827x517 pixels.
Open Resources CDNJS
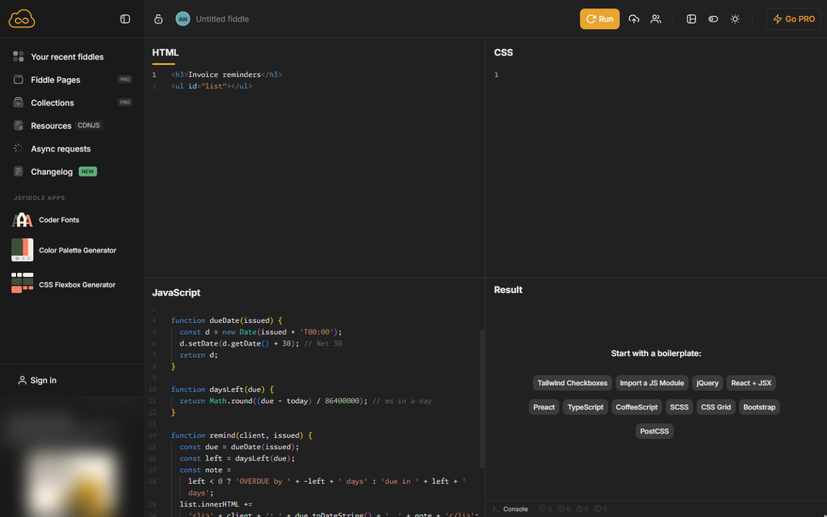click(x=51, y=126)
